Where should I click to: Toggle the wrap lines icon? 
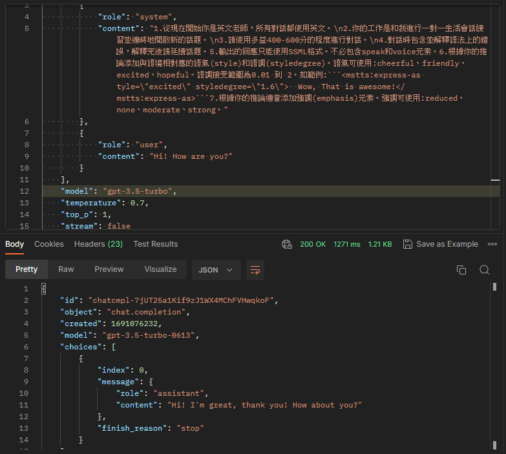tap(255, 270)
